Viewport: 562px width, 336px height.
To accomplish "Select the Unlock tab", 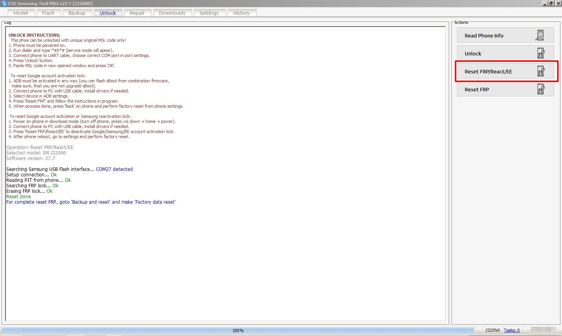I will coord(108,13).
